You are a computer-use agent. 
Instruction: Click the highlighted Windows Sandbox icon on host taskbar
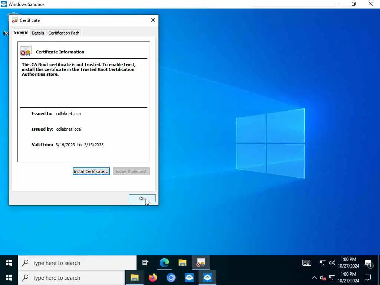point(207,278)
